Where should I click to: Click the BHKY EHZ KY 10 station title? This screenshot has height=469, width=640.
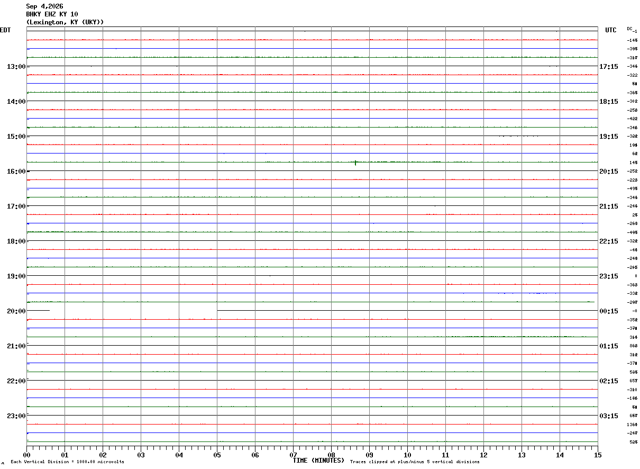[52, 14]
